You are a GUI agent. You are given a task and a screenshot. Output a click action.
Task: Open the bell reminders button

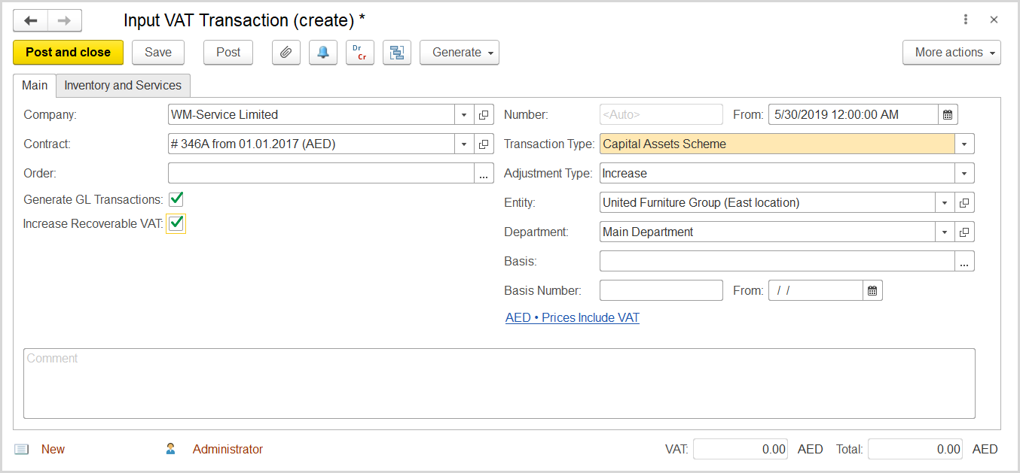click(x=323, y=53)
